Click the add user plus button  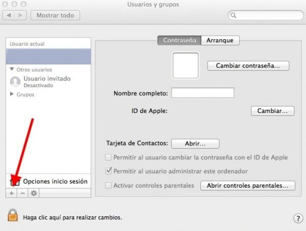tap(12, 193)
